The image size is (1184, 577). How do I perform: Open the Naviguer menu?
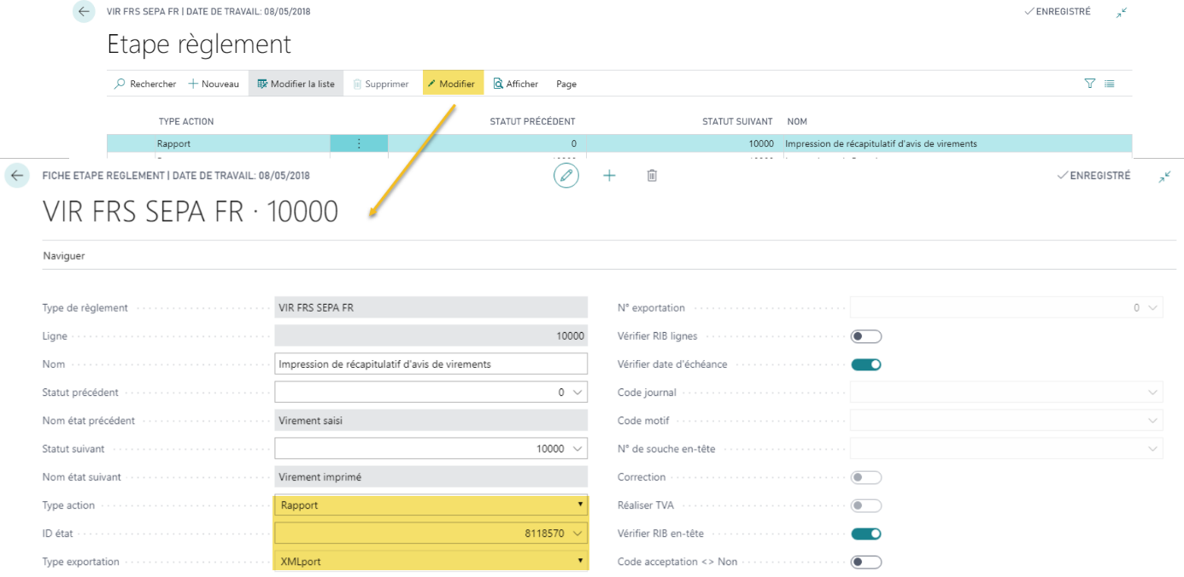(64, 256)
